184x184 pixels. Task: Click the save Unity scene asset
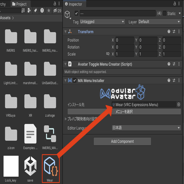tap(30, 169)
